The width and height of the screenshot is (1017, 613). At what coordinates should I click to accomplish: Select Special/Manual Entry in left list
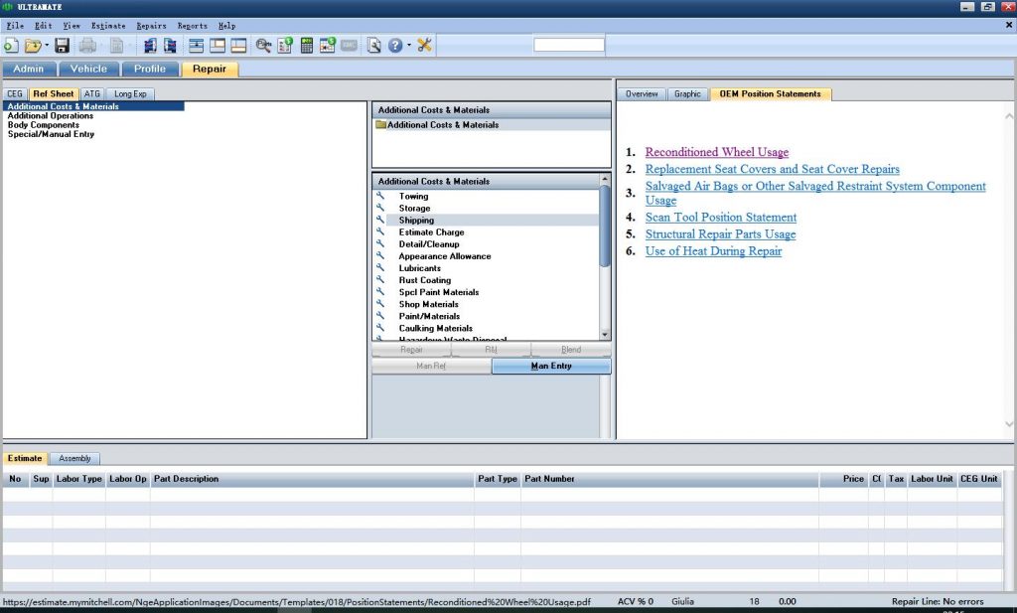point(51,133)
